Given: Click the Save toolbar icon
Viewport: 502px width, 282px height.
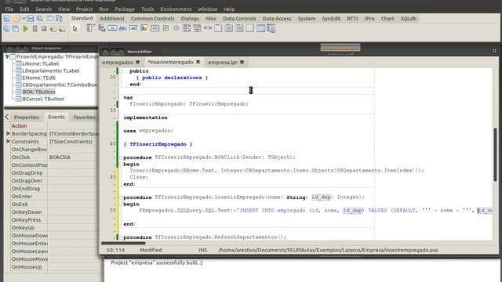Looking at the screenshot, I should click(x=31, y=19).
